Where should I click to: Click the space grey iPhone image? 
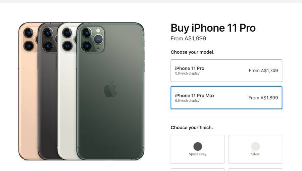pyautogui.click(x=48, y=91)
